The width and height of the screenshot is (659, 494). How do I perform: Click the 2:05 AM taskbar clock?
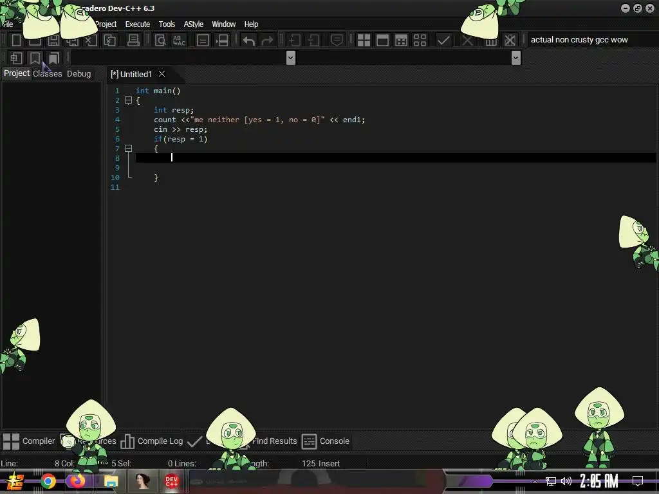pos(599,481)
